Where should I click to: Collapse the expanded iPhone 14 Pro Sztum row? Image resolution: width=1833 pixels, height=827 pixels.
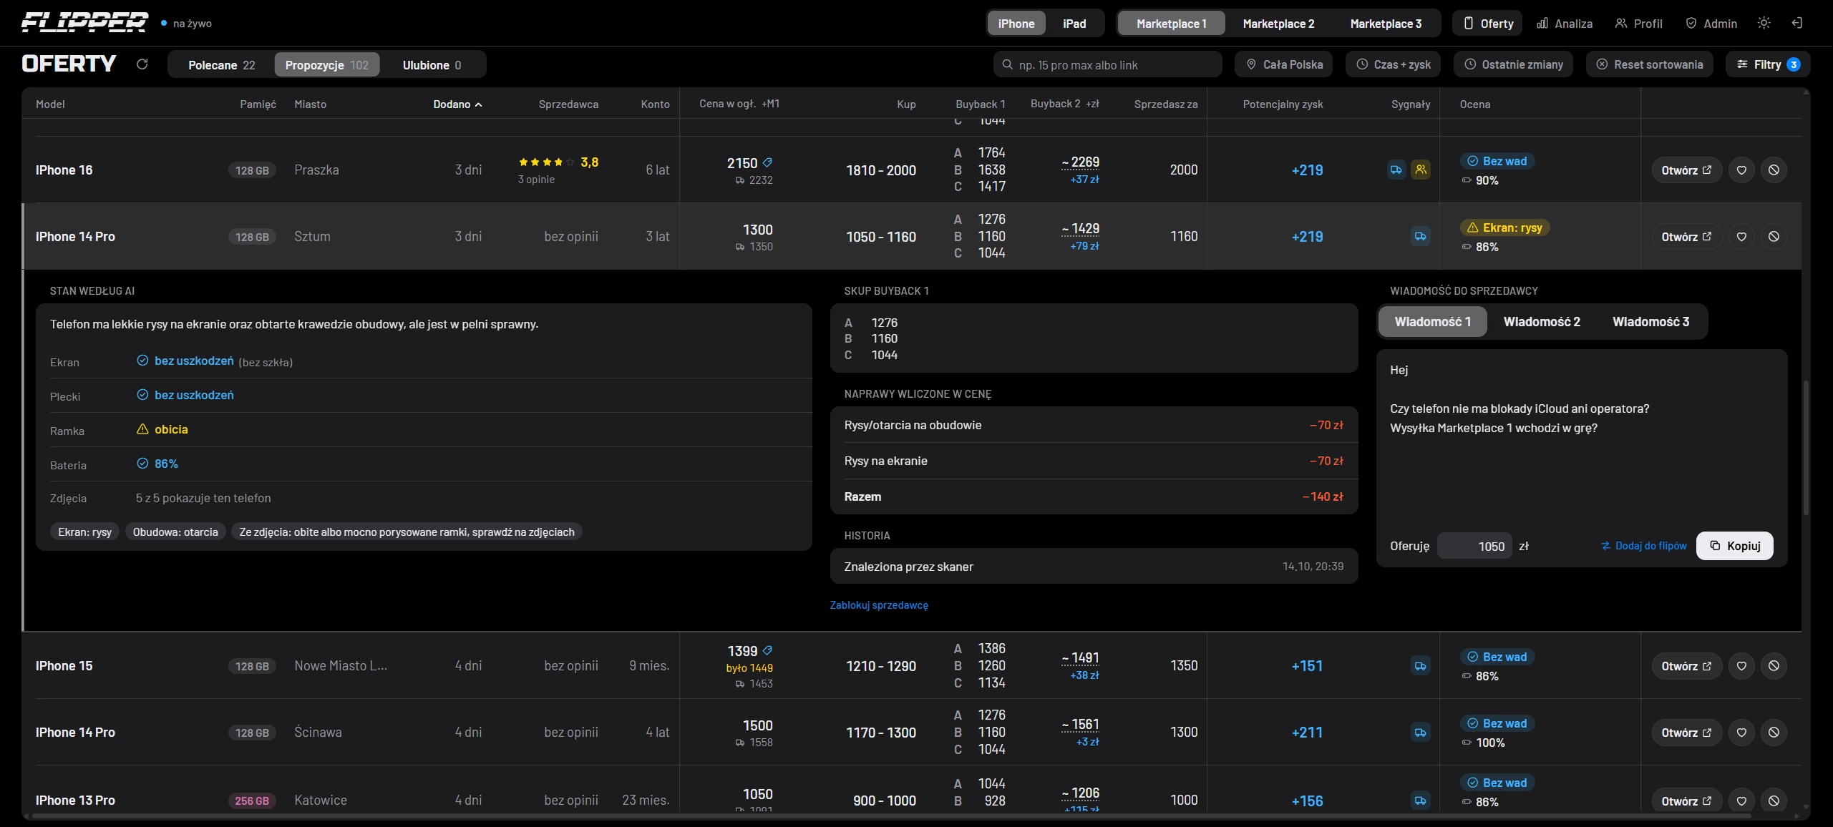point(911,237)
